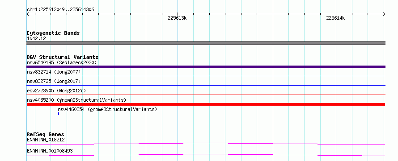
Task: Open variant nsv6540195 (Sedlazeck2020) label
Action: [x=62, y=62]
